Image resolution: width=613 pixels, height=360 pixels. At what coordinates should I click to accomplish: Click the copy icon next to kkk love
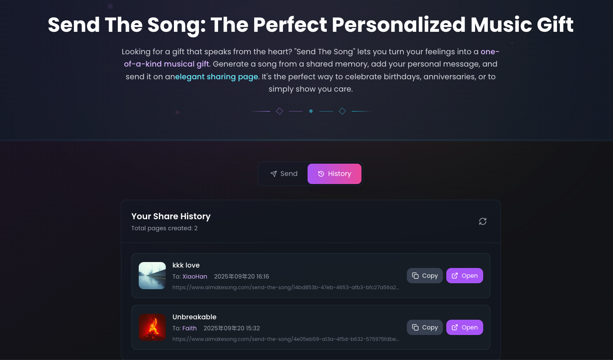click(x=415, y=276)
